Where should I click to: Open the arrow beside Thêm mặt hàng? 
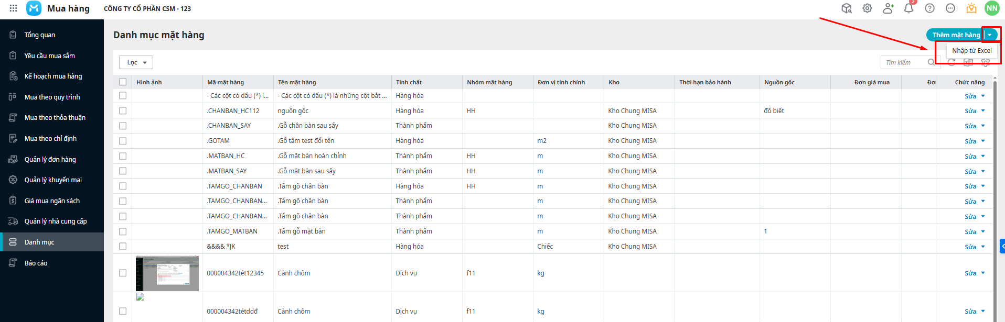990,35
